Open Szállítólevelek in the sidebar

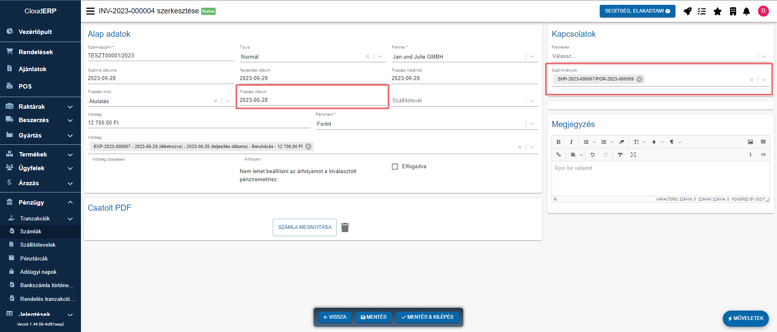(x=38, y=245)
